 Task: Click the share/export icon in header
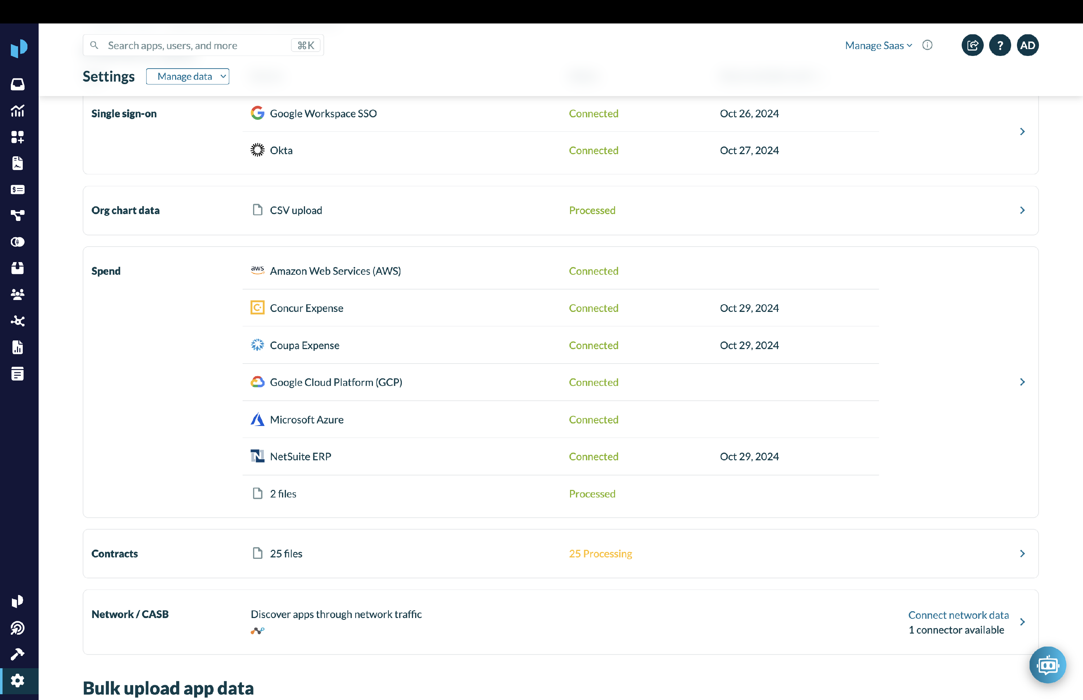[x=972, y=45]
